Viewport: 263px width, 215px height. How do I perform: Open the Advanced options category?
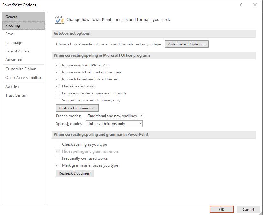tap(14, 60)
